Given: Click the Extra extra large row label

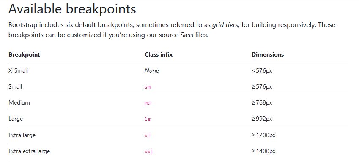Looking at the screenshot, I should 29,151.
